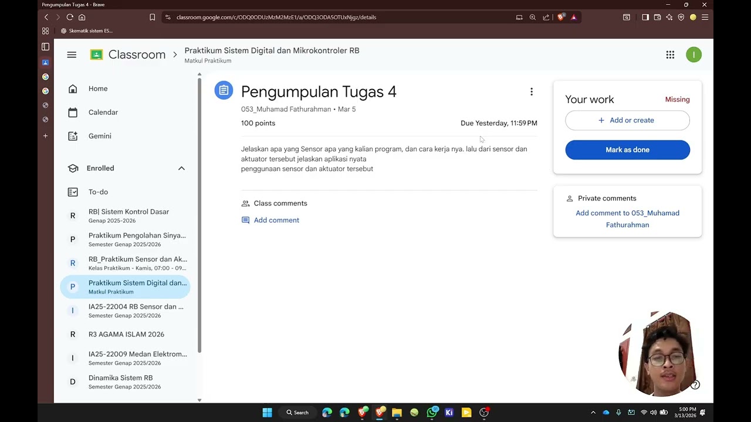Image resolution: width=751 pixels, height=422 pixels.
Task: Select highlighted Praktikum Sistem Digital class
Action: click(x=126, y=287)
